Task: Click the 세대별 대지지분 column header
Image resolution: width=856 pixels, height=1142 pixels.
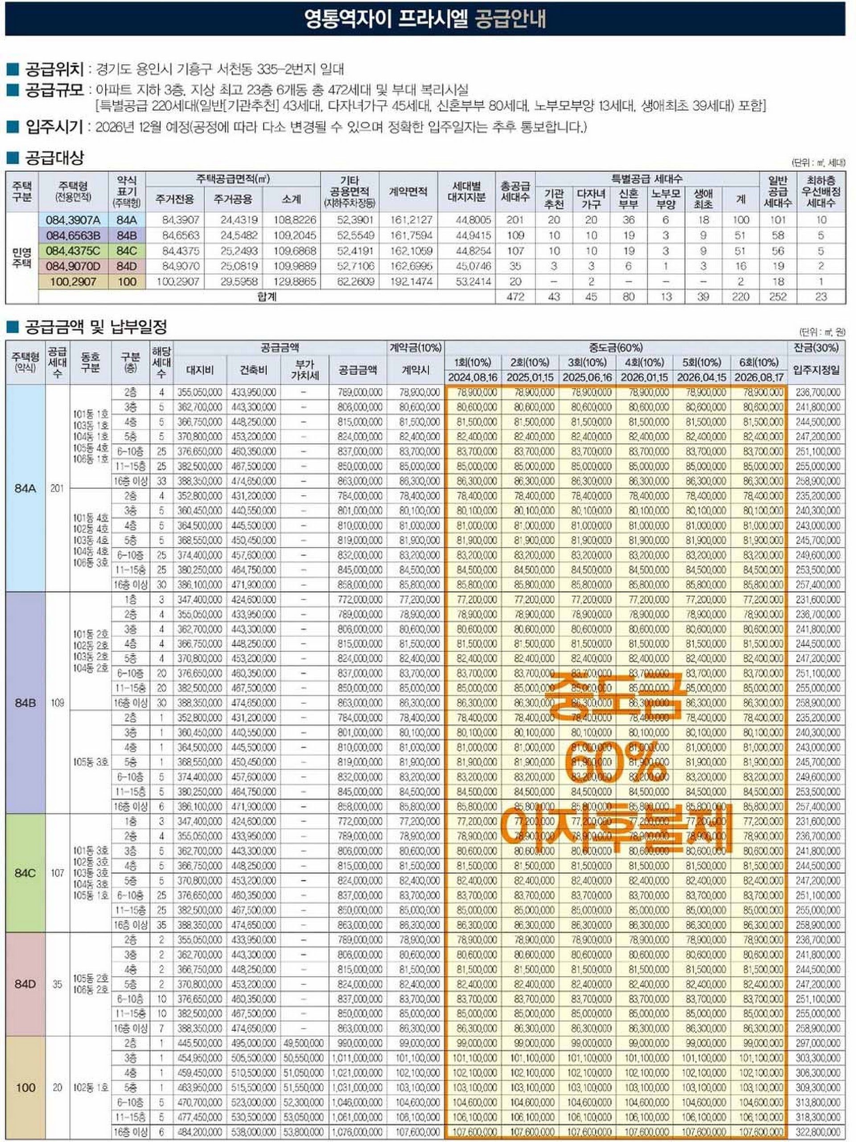Action: [467, 192]
